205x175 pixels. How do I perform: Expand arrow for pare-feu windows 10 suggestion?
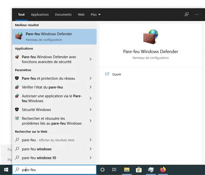click(90, 158)
